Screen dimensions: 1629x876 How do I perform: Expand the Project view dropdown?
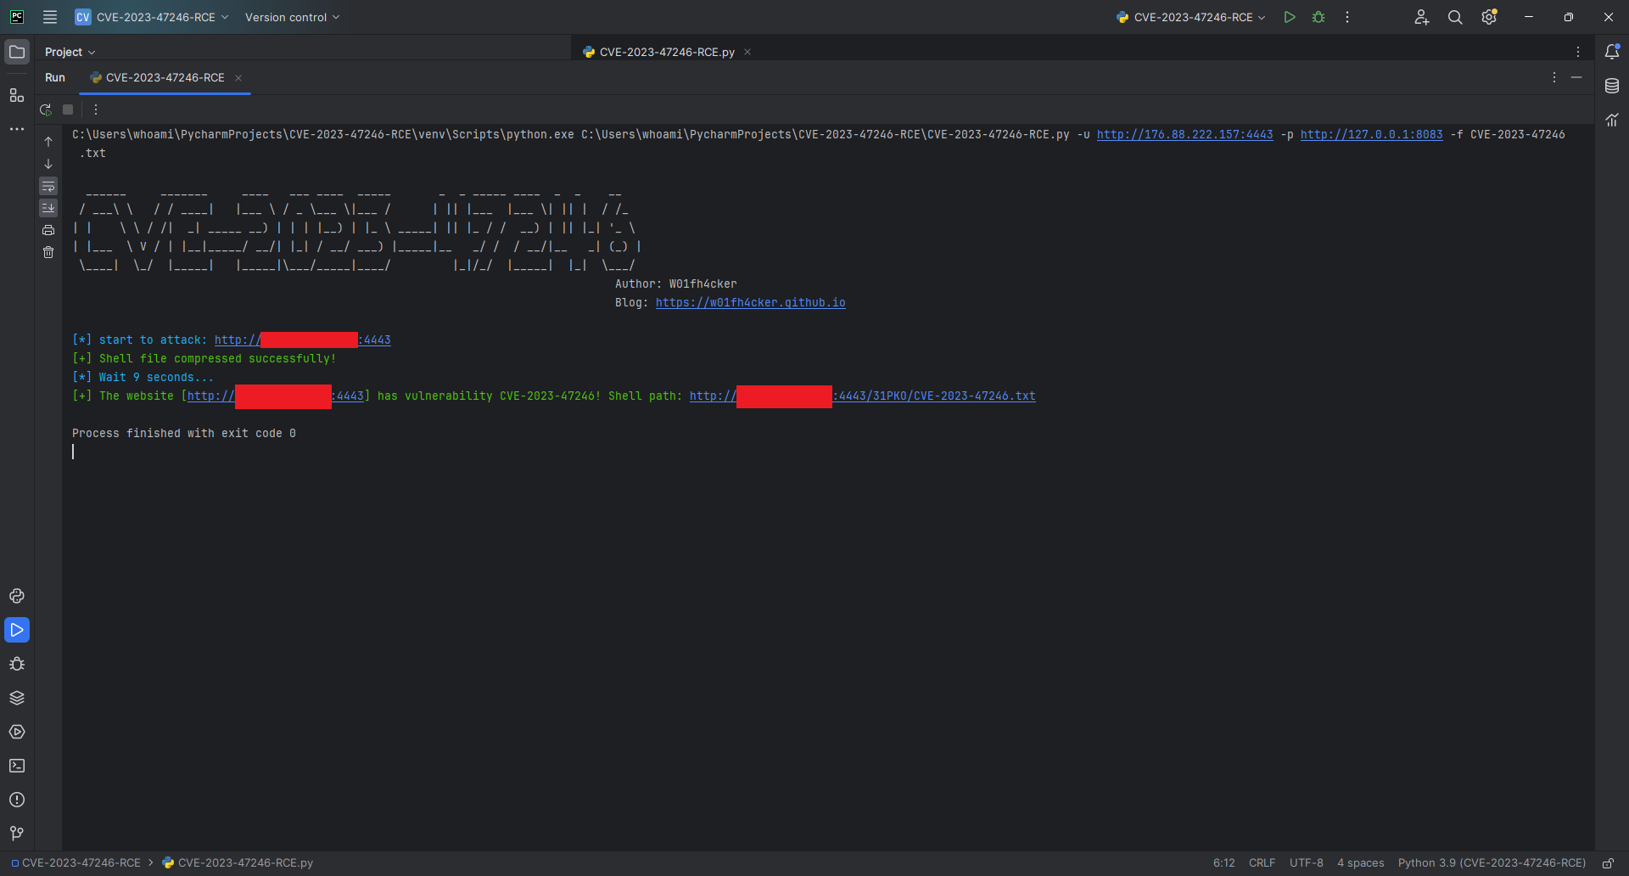70,52
